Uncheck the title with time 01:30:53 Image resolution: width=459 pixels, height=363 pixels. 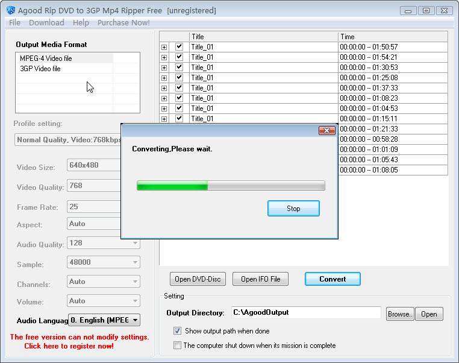179,67
